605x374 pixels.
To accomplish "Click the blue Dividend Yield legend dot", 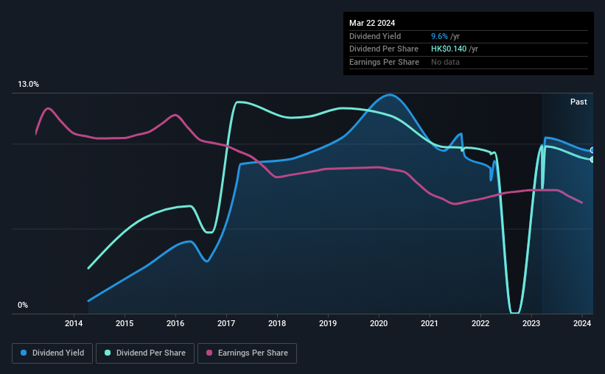I will point(24,353).
